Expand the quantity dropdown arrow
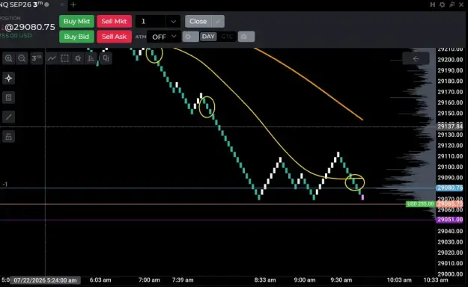The image size is (468, 287). (x=173, y=22)
